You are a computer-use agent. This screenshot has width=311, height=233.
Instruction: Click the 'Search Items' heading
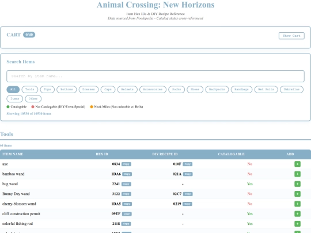point(21,62)
